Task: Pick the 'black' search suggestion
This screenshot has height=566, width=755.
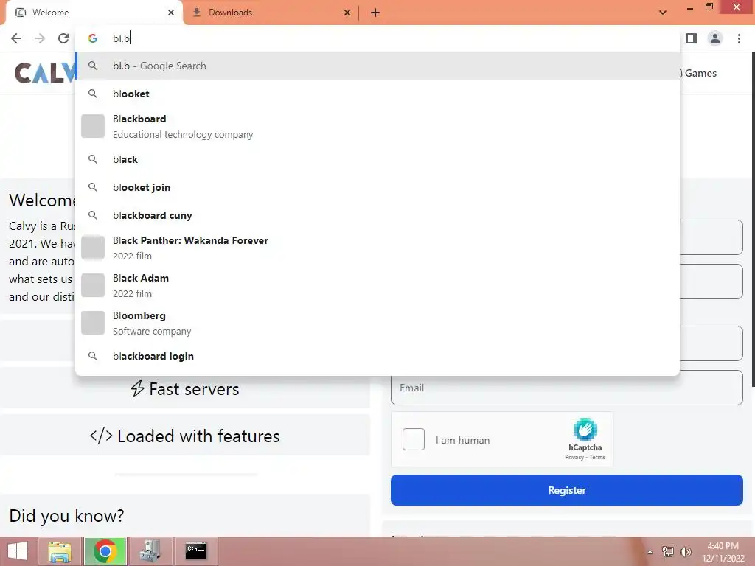Action: [x=377, y=159]
